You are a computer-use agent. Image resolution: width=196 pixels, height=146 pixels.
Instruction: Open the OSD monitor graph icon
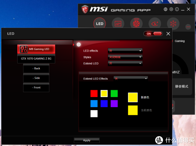118,24
